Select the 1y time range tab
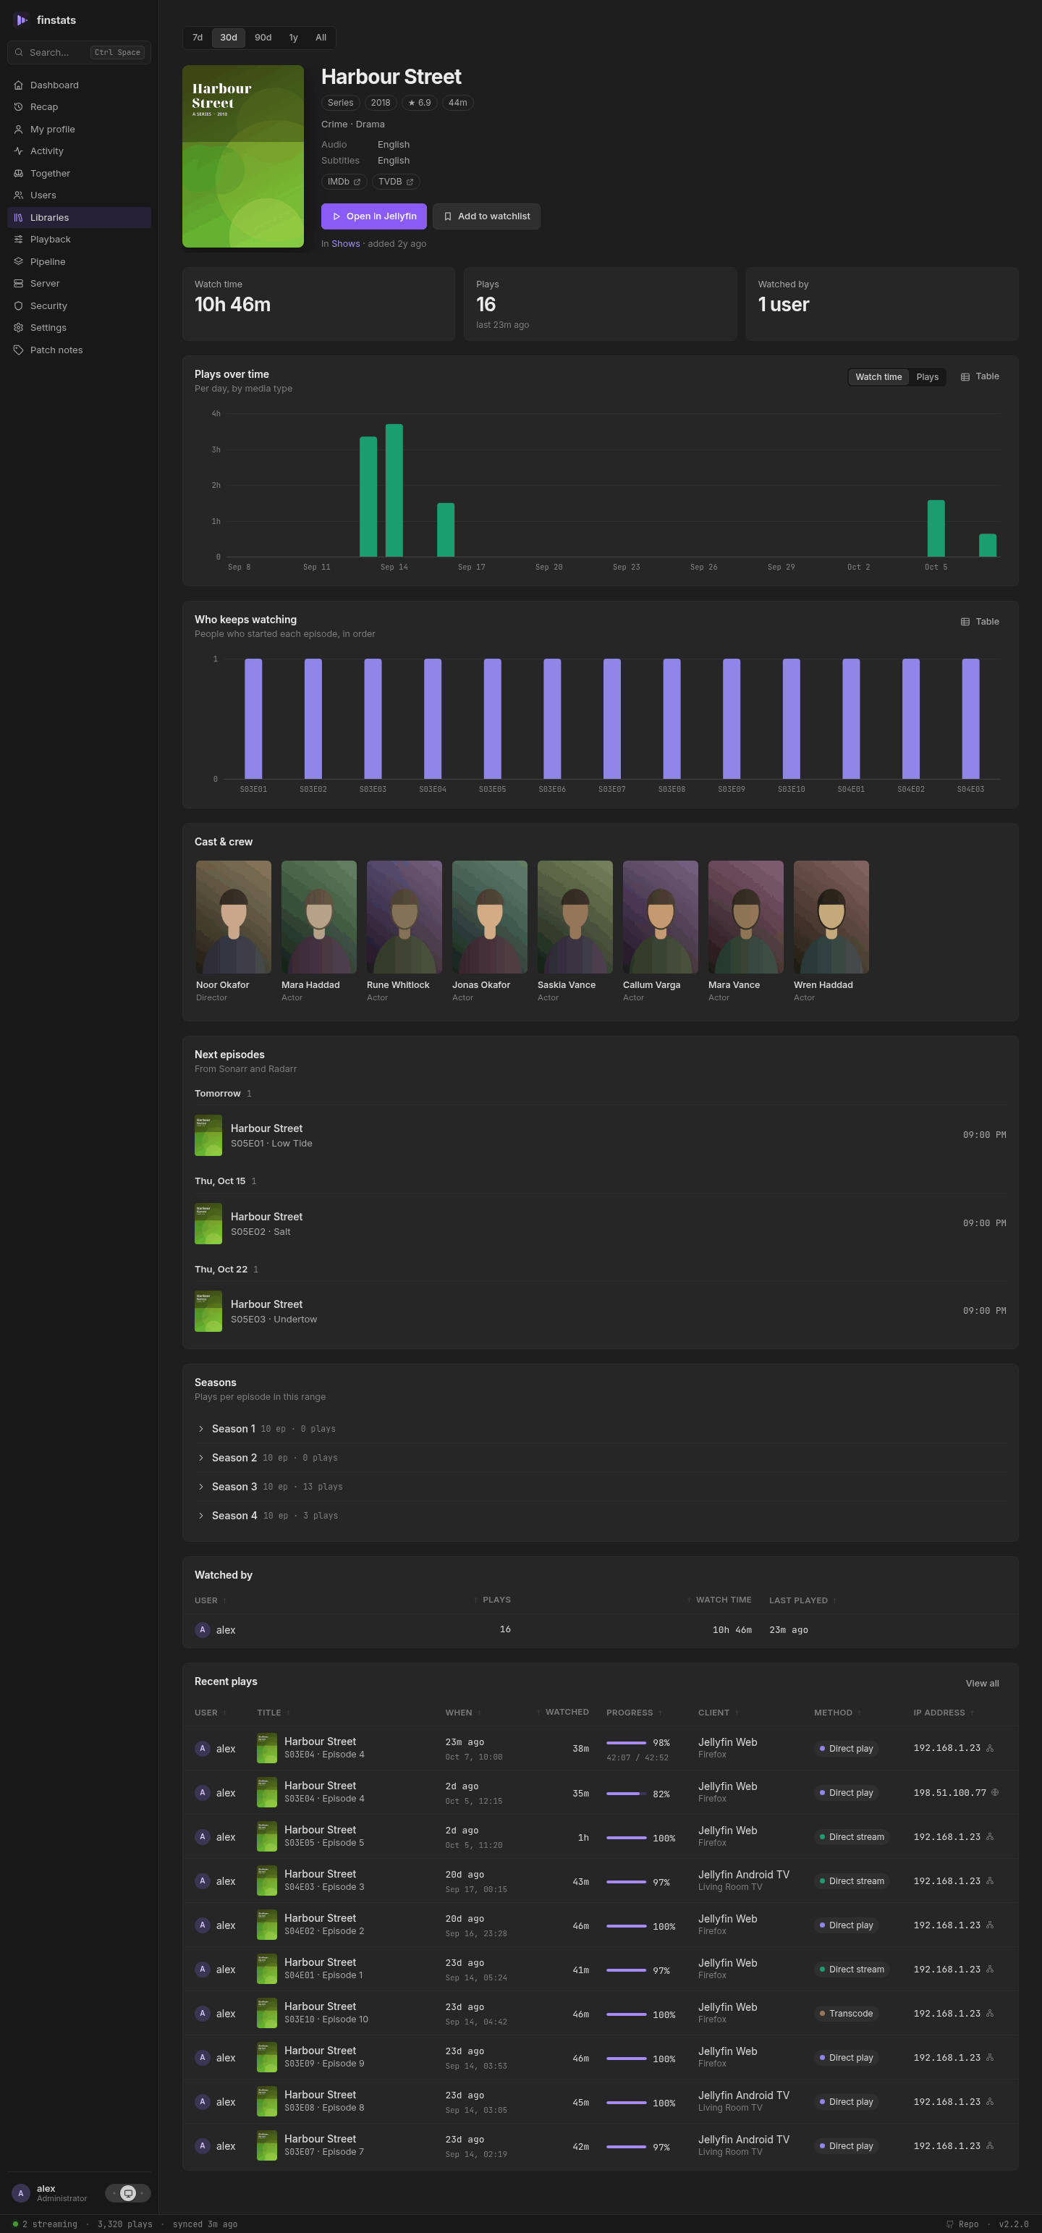1042x2233 pixels. pos(293,38)
